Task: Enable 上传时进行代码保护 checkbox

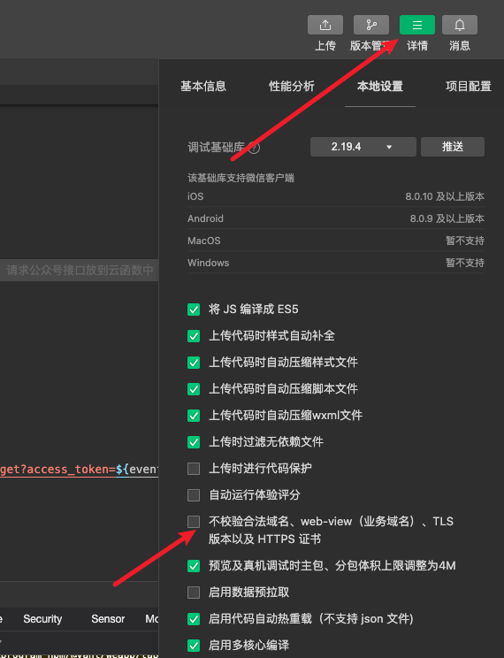Action: 194,469
